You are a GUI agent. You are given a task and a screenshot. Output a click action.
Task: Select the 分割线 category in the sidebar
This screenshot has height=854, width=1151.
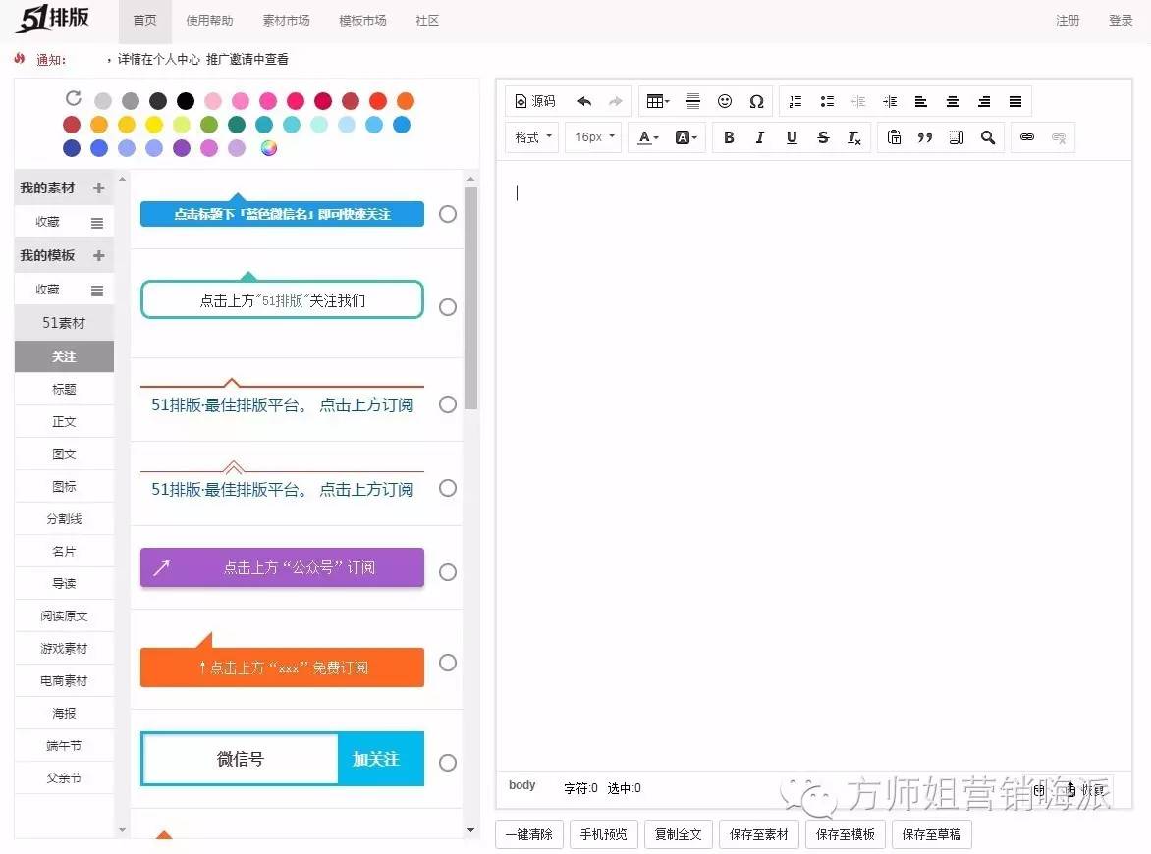(64, 518)
